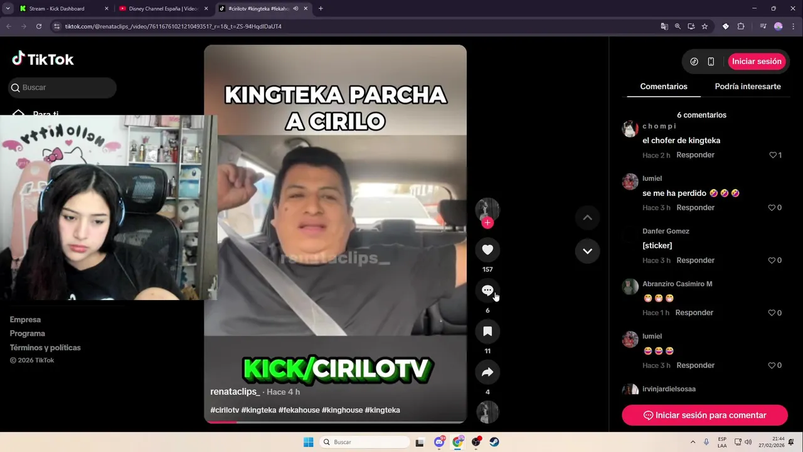Reply to Abranziro Casimiro M's comment
803x452 pixels.
[694, 313]
